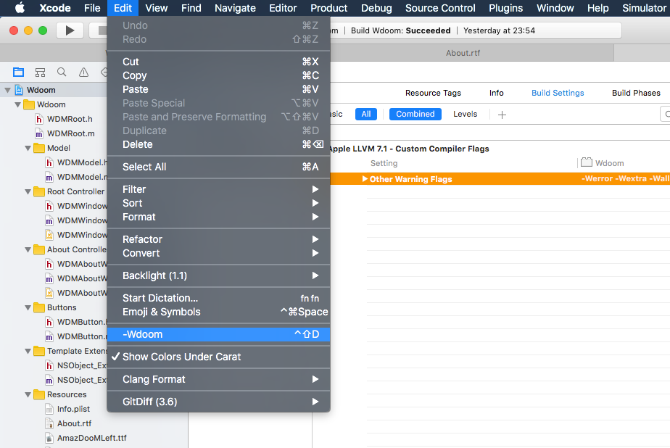The image size is (670, 448).
Task: Select the About.rtf editor tab
Action: [463, 53]
